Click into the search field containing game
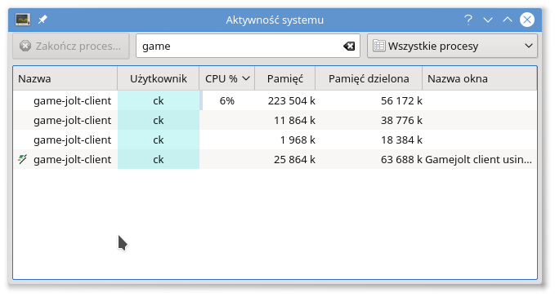This screenshot has height=297, width=555. point(240,46)
